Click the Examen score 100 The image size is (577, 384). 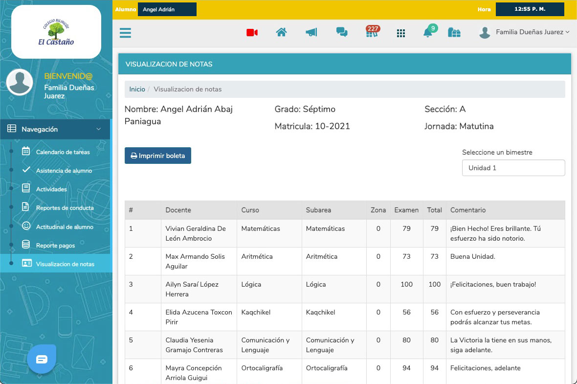pyautogui.click(x=407, y=285)
